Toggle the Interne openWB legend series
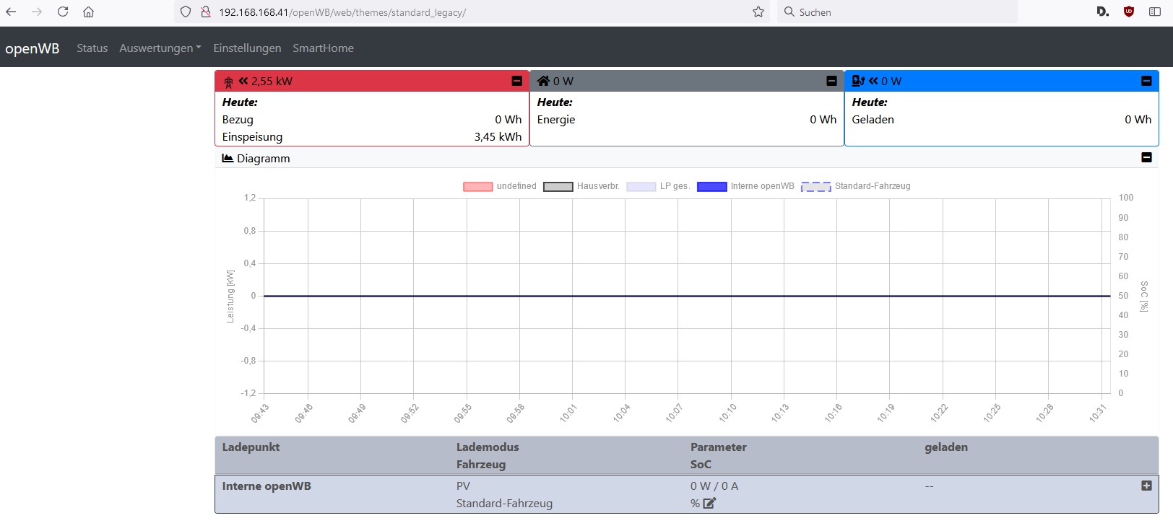 pos(745,186)
